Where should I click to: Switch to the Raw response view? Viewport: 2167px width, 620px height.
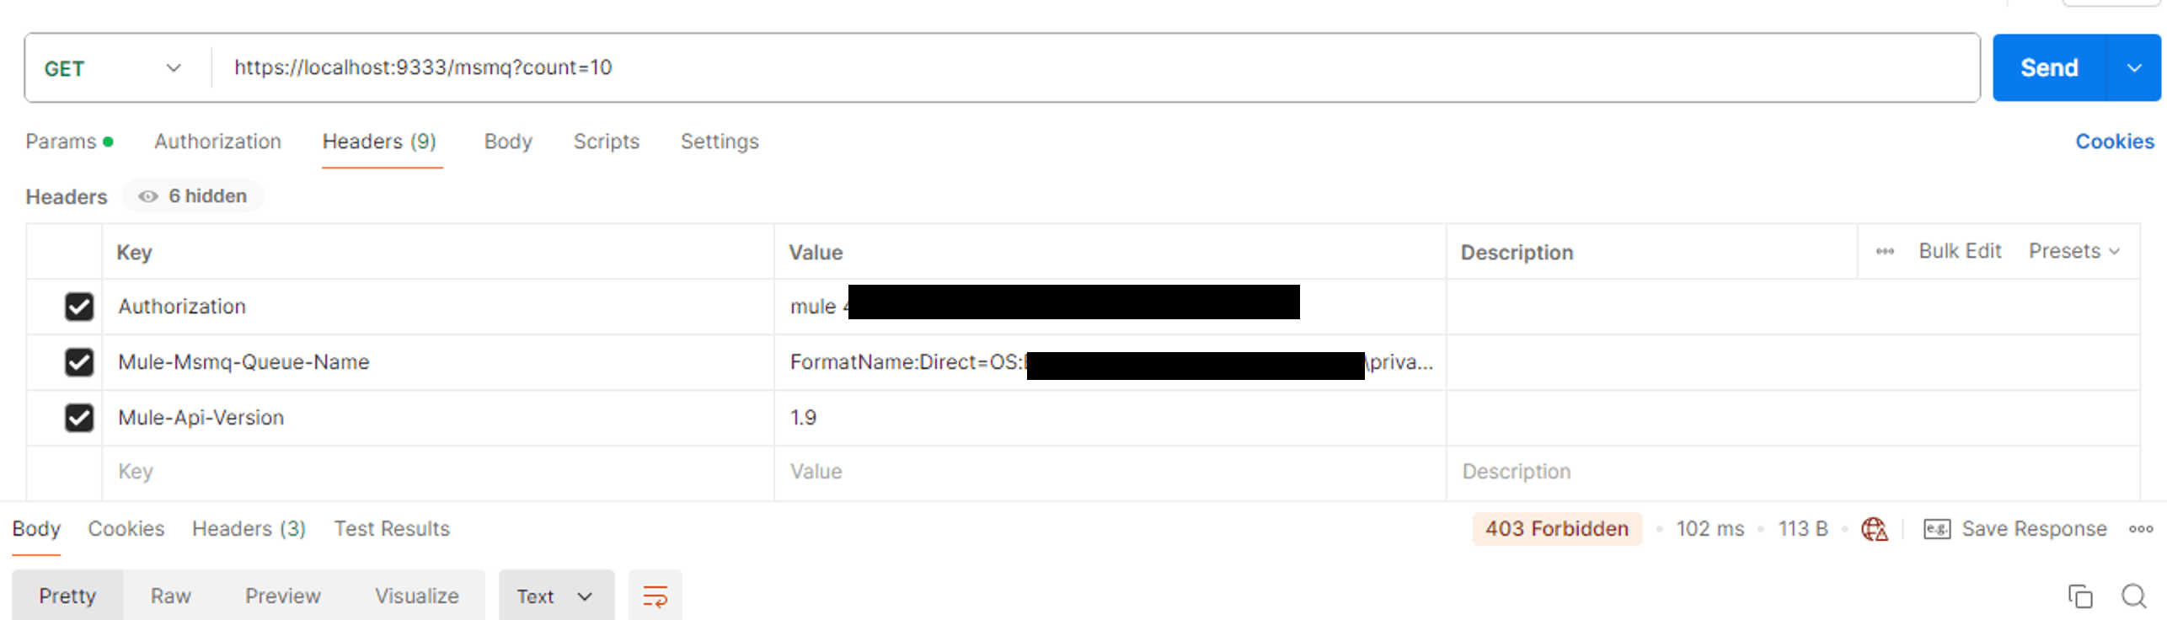[170, 595]
